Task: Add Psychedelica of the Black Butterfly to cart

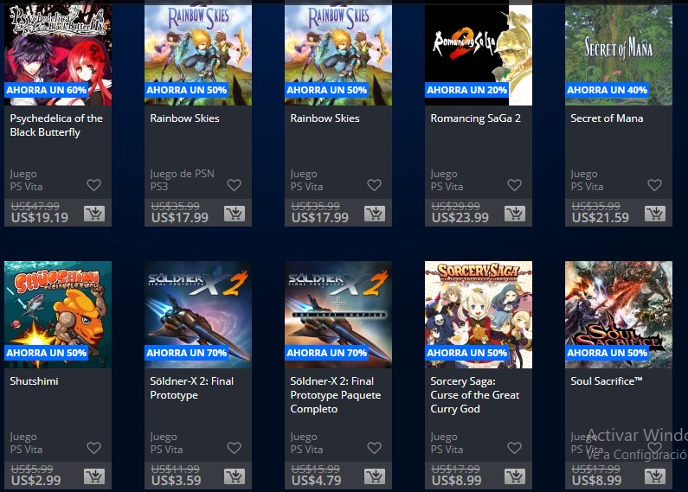Action: [x=94, y=214]
